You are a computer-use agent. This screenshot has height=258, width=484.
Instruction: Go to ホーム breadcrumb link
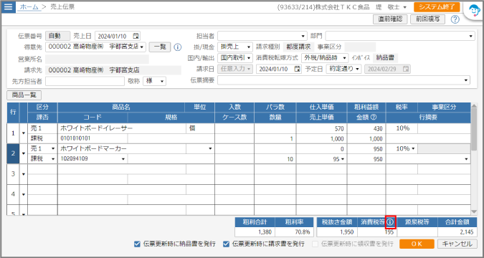(x=29, y=6)
